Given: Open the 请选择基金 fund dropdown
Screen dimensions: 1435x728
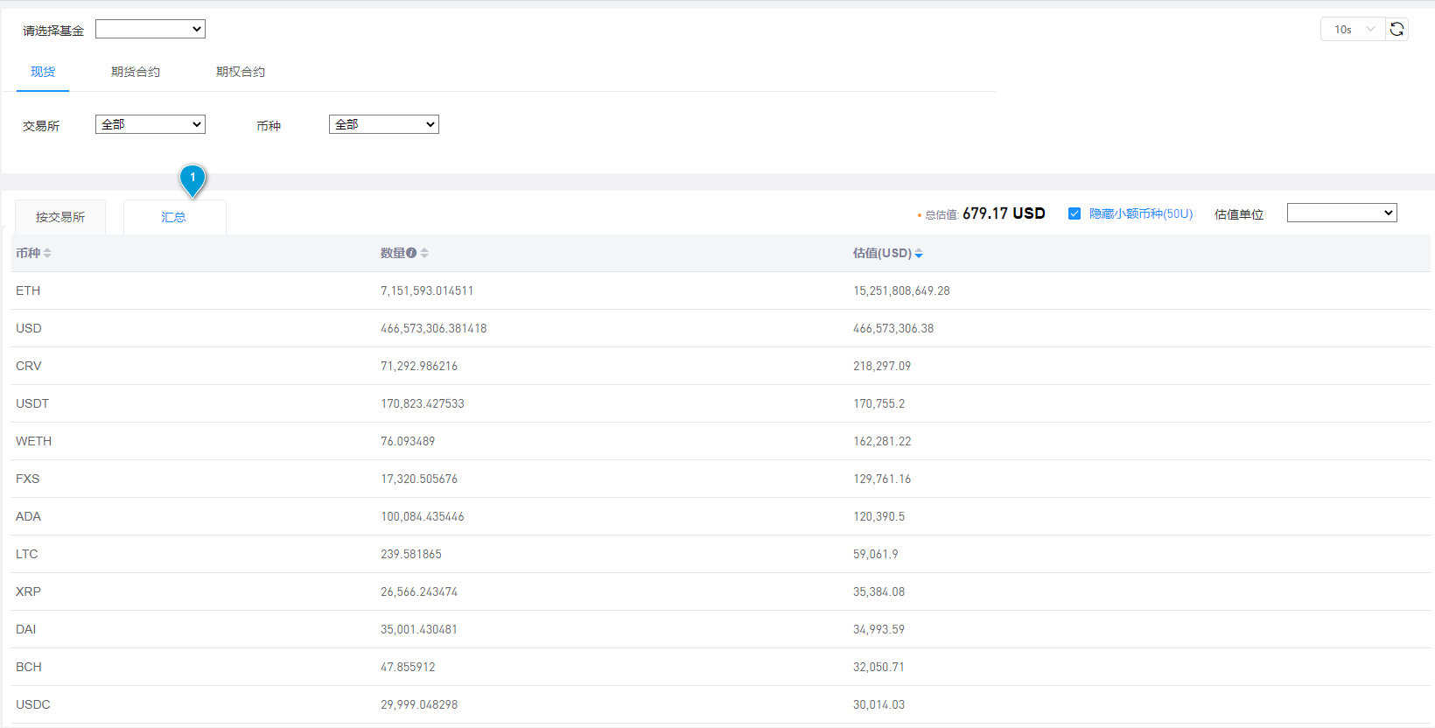Looking at the screenshot, I should 150,29.
